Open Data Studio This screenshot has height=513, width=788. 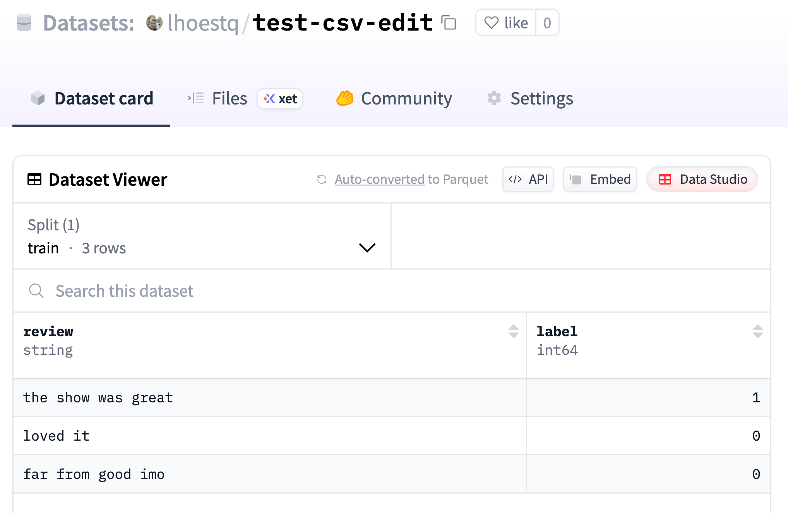pyautogui.click(x=702, y=180)
